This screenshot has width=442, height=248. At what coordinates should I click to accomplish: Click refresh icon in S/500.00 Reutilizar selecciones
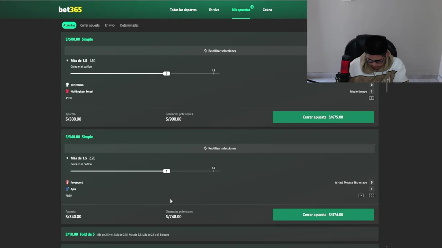(205, 51)
